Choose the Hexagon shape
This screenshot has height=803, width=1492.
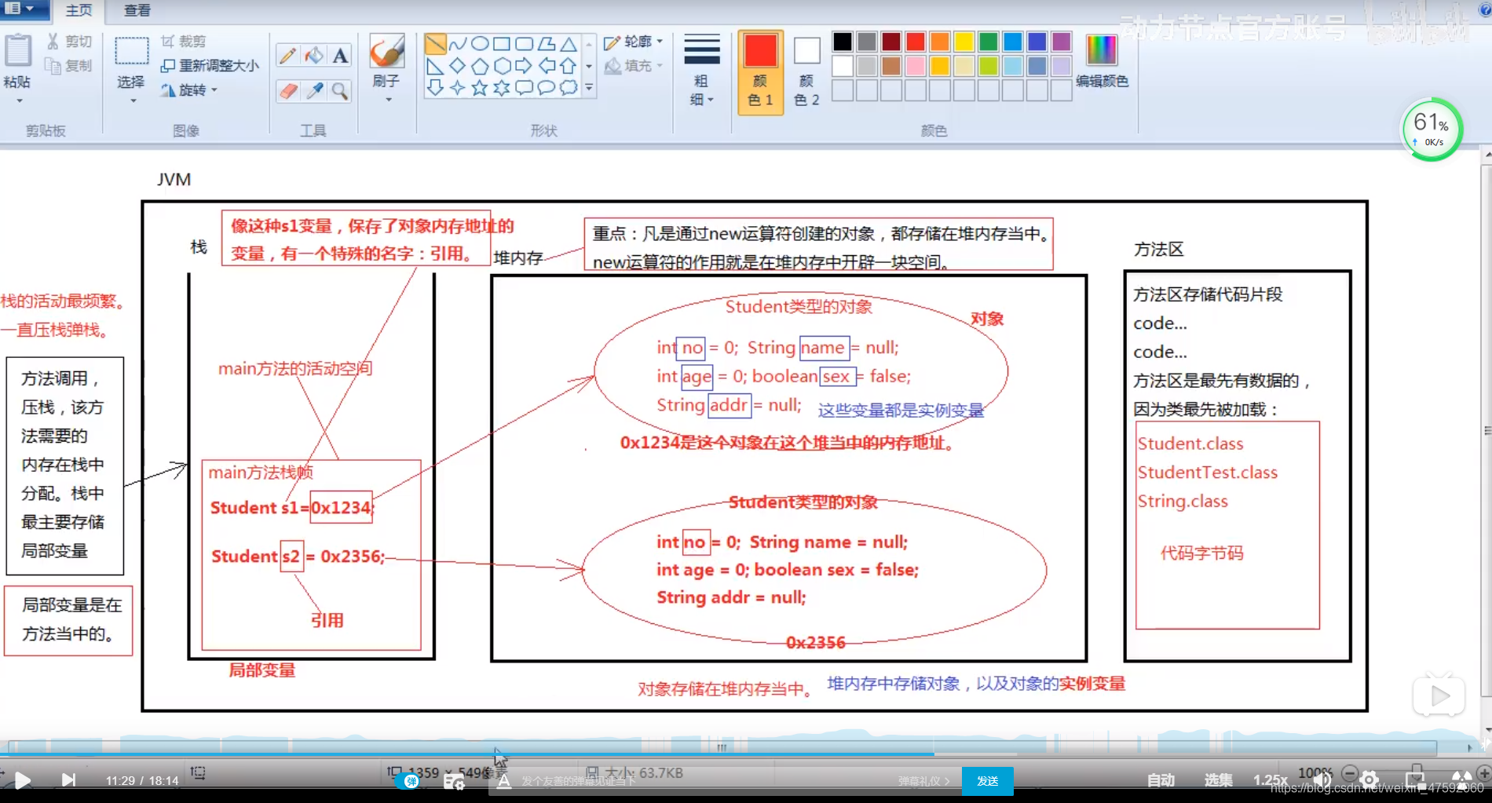coord(501,66)
